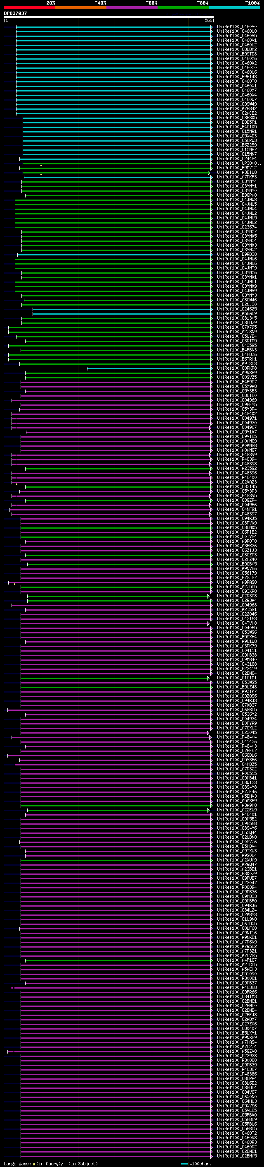Select the UniRef100_A9TSD3 label
Screen dimensions: 264x1167
237,364
